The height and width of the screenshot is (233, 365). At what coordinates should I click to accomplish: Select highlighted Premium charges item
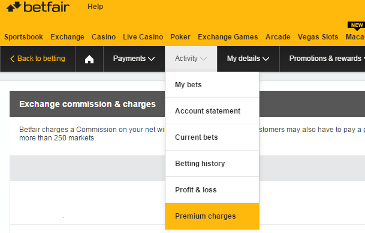(x=212, y=216)
